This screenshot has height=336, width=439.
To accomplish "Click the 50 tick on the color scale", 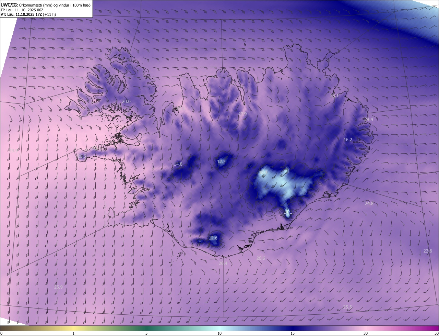I will tap(436, 333).
